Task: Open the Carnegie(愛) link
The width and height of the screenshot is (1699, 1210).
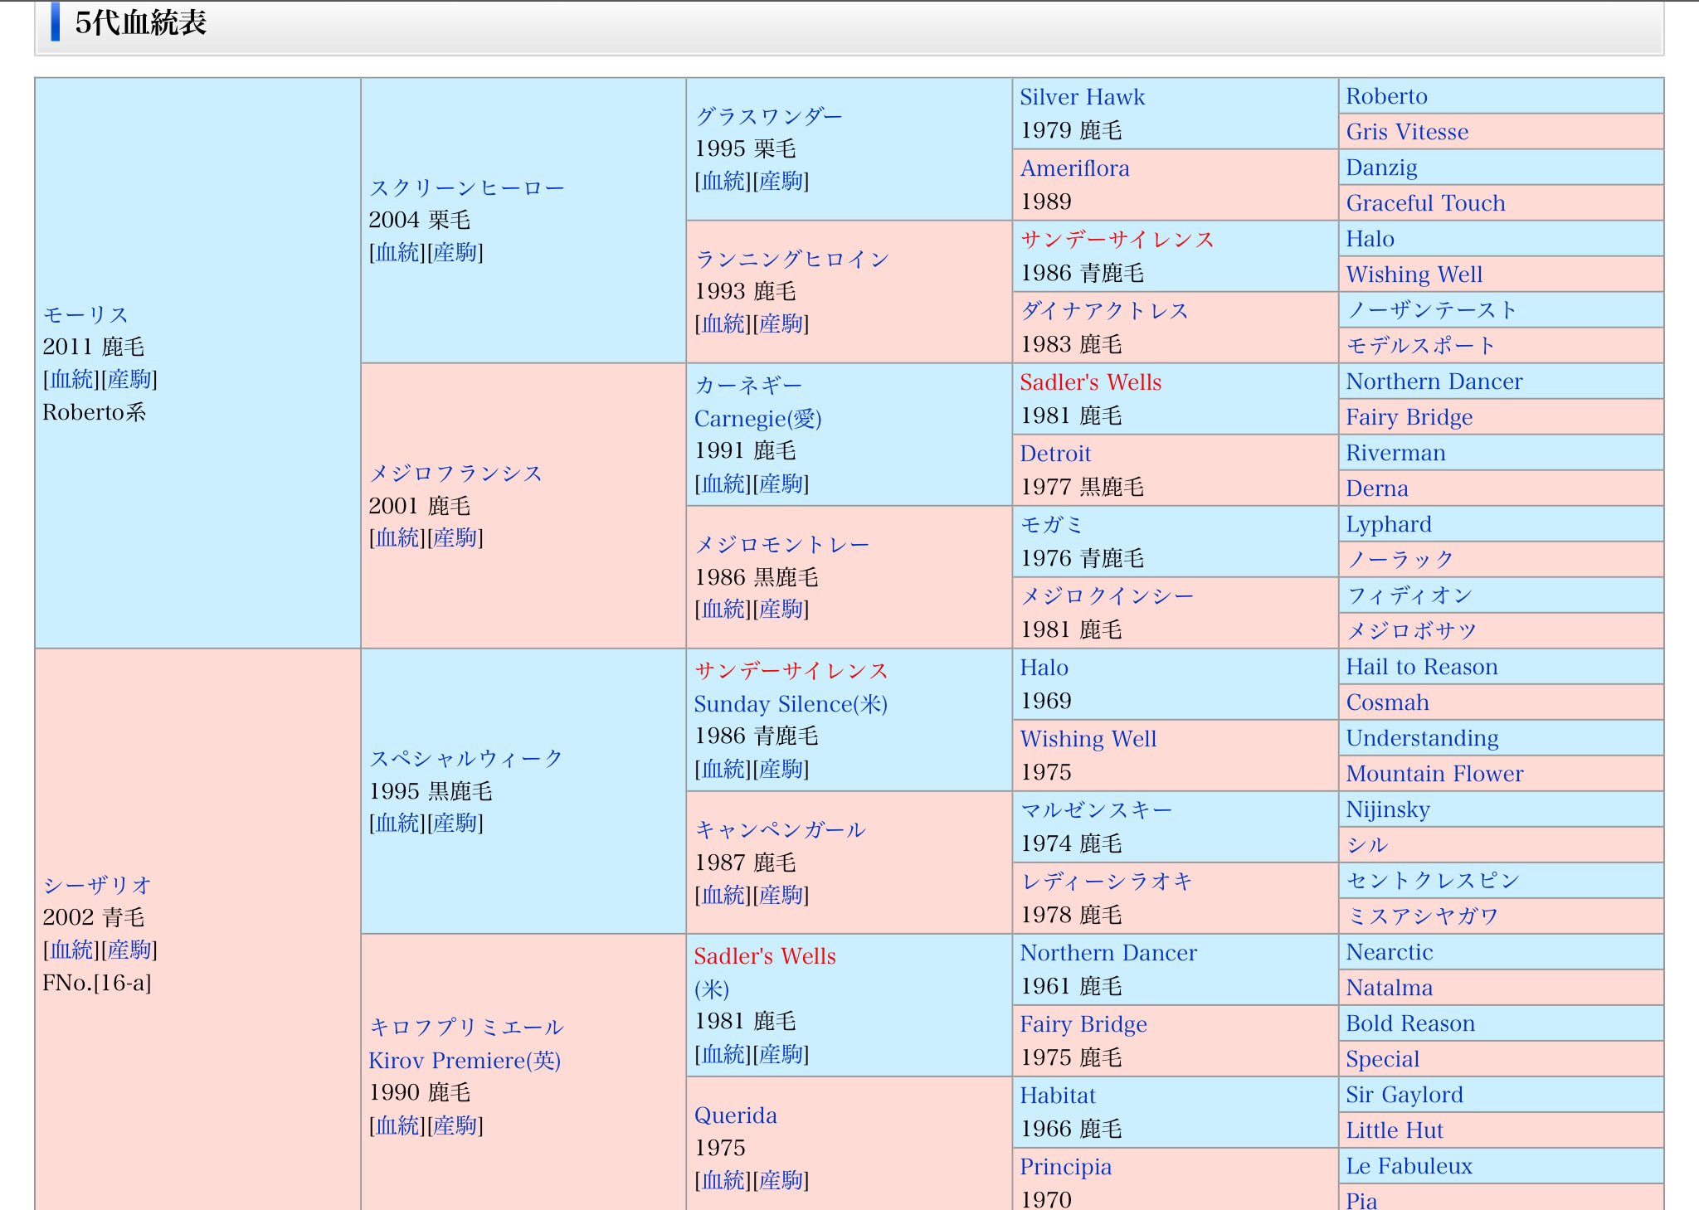Action: [757, 419]
